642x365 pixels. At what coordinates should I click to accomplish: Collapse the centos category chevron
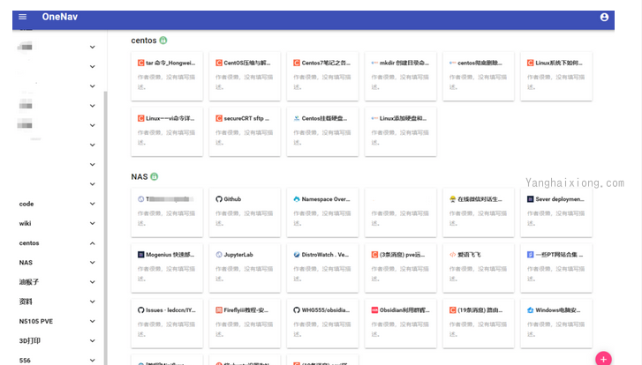[x=93, y=243]
